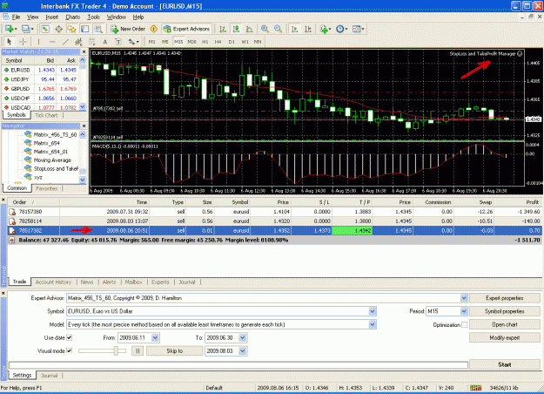Open the Skip to date dropdown
The width and height of the screenshot is (544, 394).
coord(243,351)
